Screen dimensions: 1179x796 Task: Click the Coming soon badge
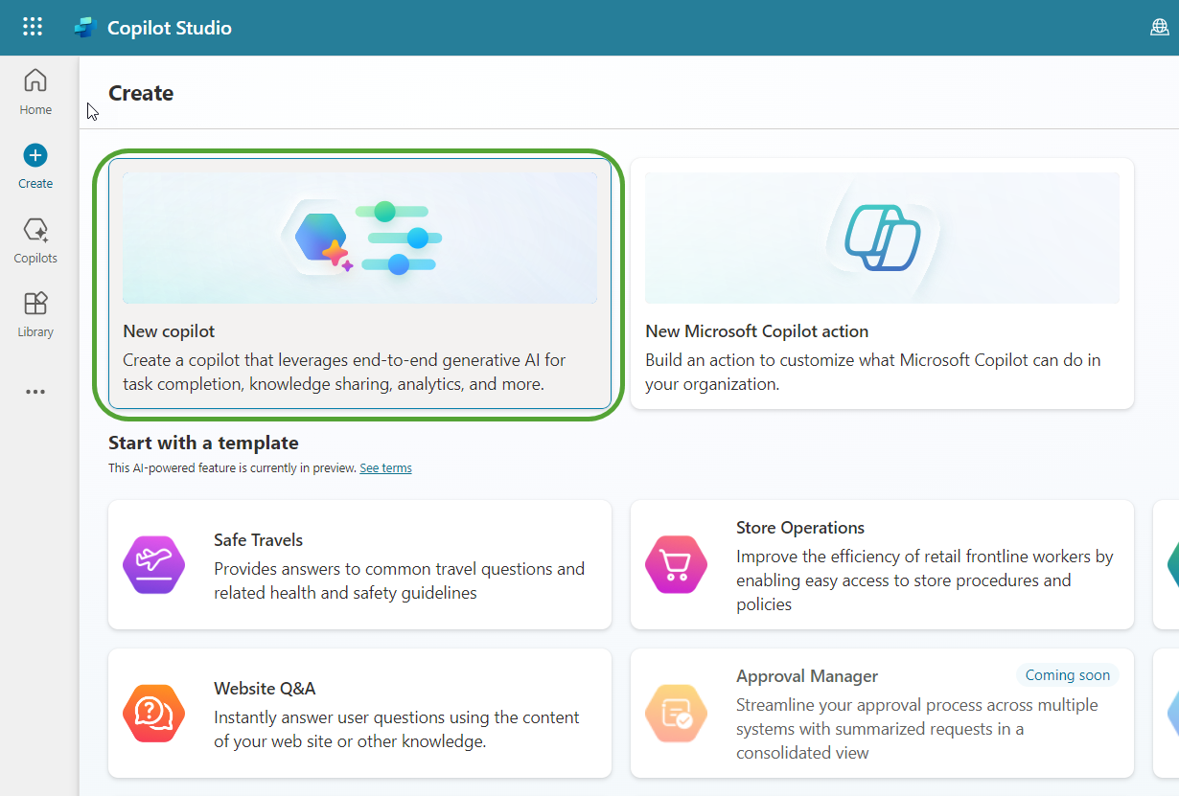[1067, 675]
